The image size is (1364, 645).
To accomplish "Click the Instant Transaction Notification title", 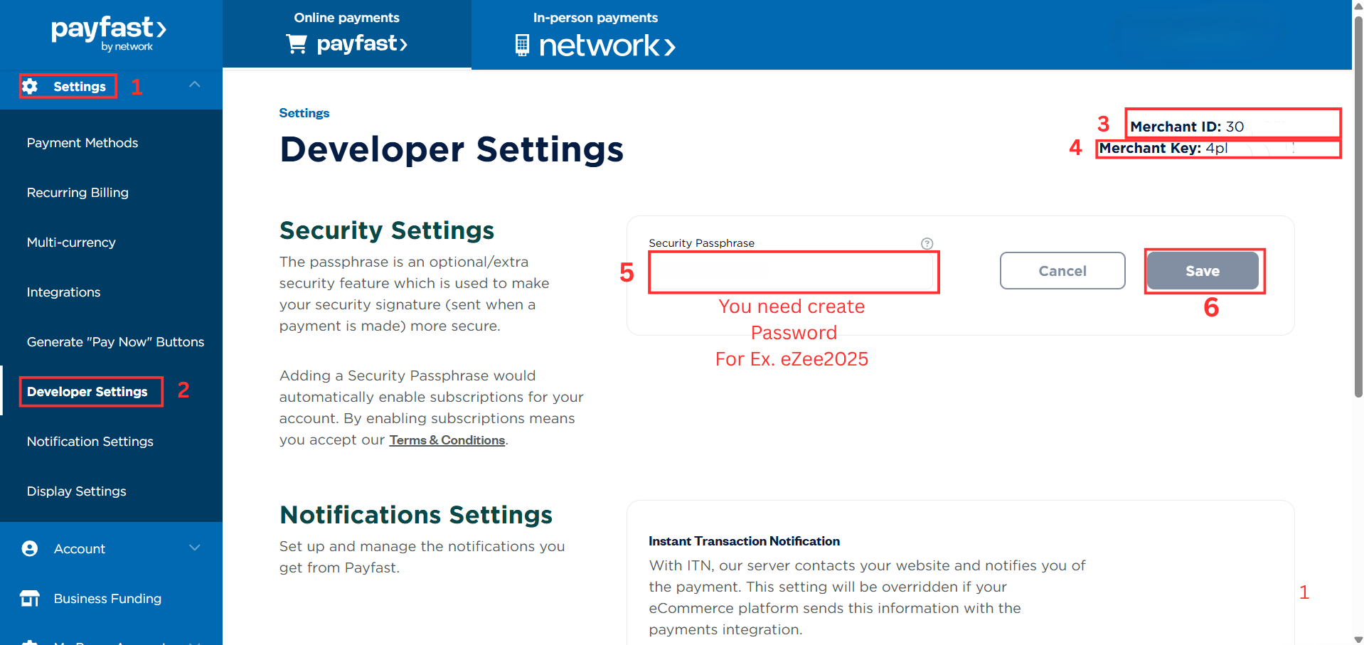I will [744, 541].
